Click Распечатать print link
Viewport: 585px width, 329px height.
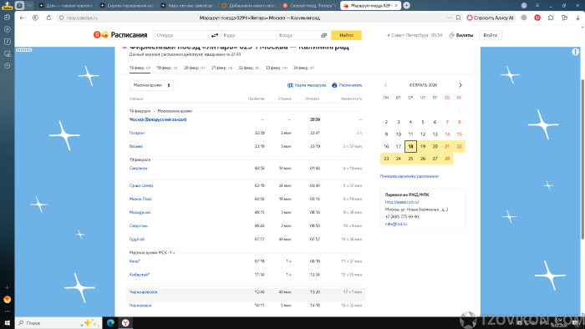pos(347,85)
